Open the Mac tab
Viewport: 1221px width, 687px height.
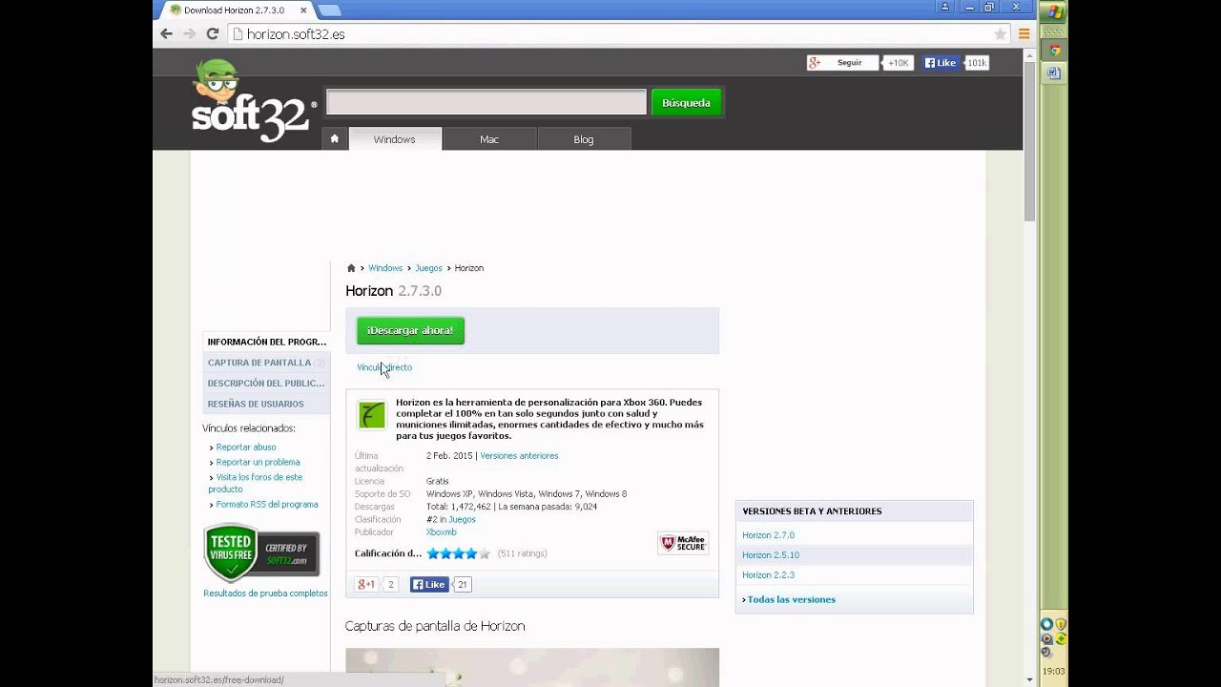coord(489,139)
